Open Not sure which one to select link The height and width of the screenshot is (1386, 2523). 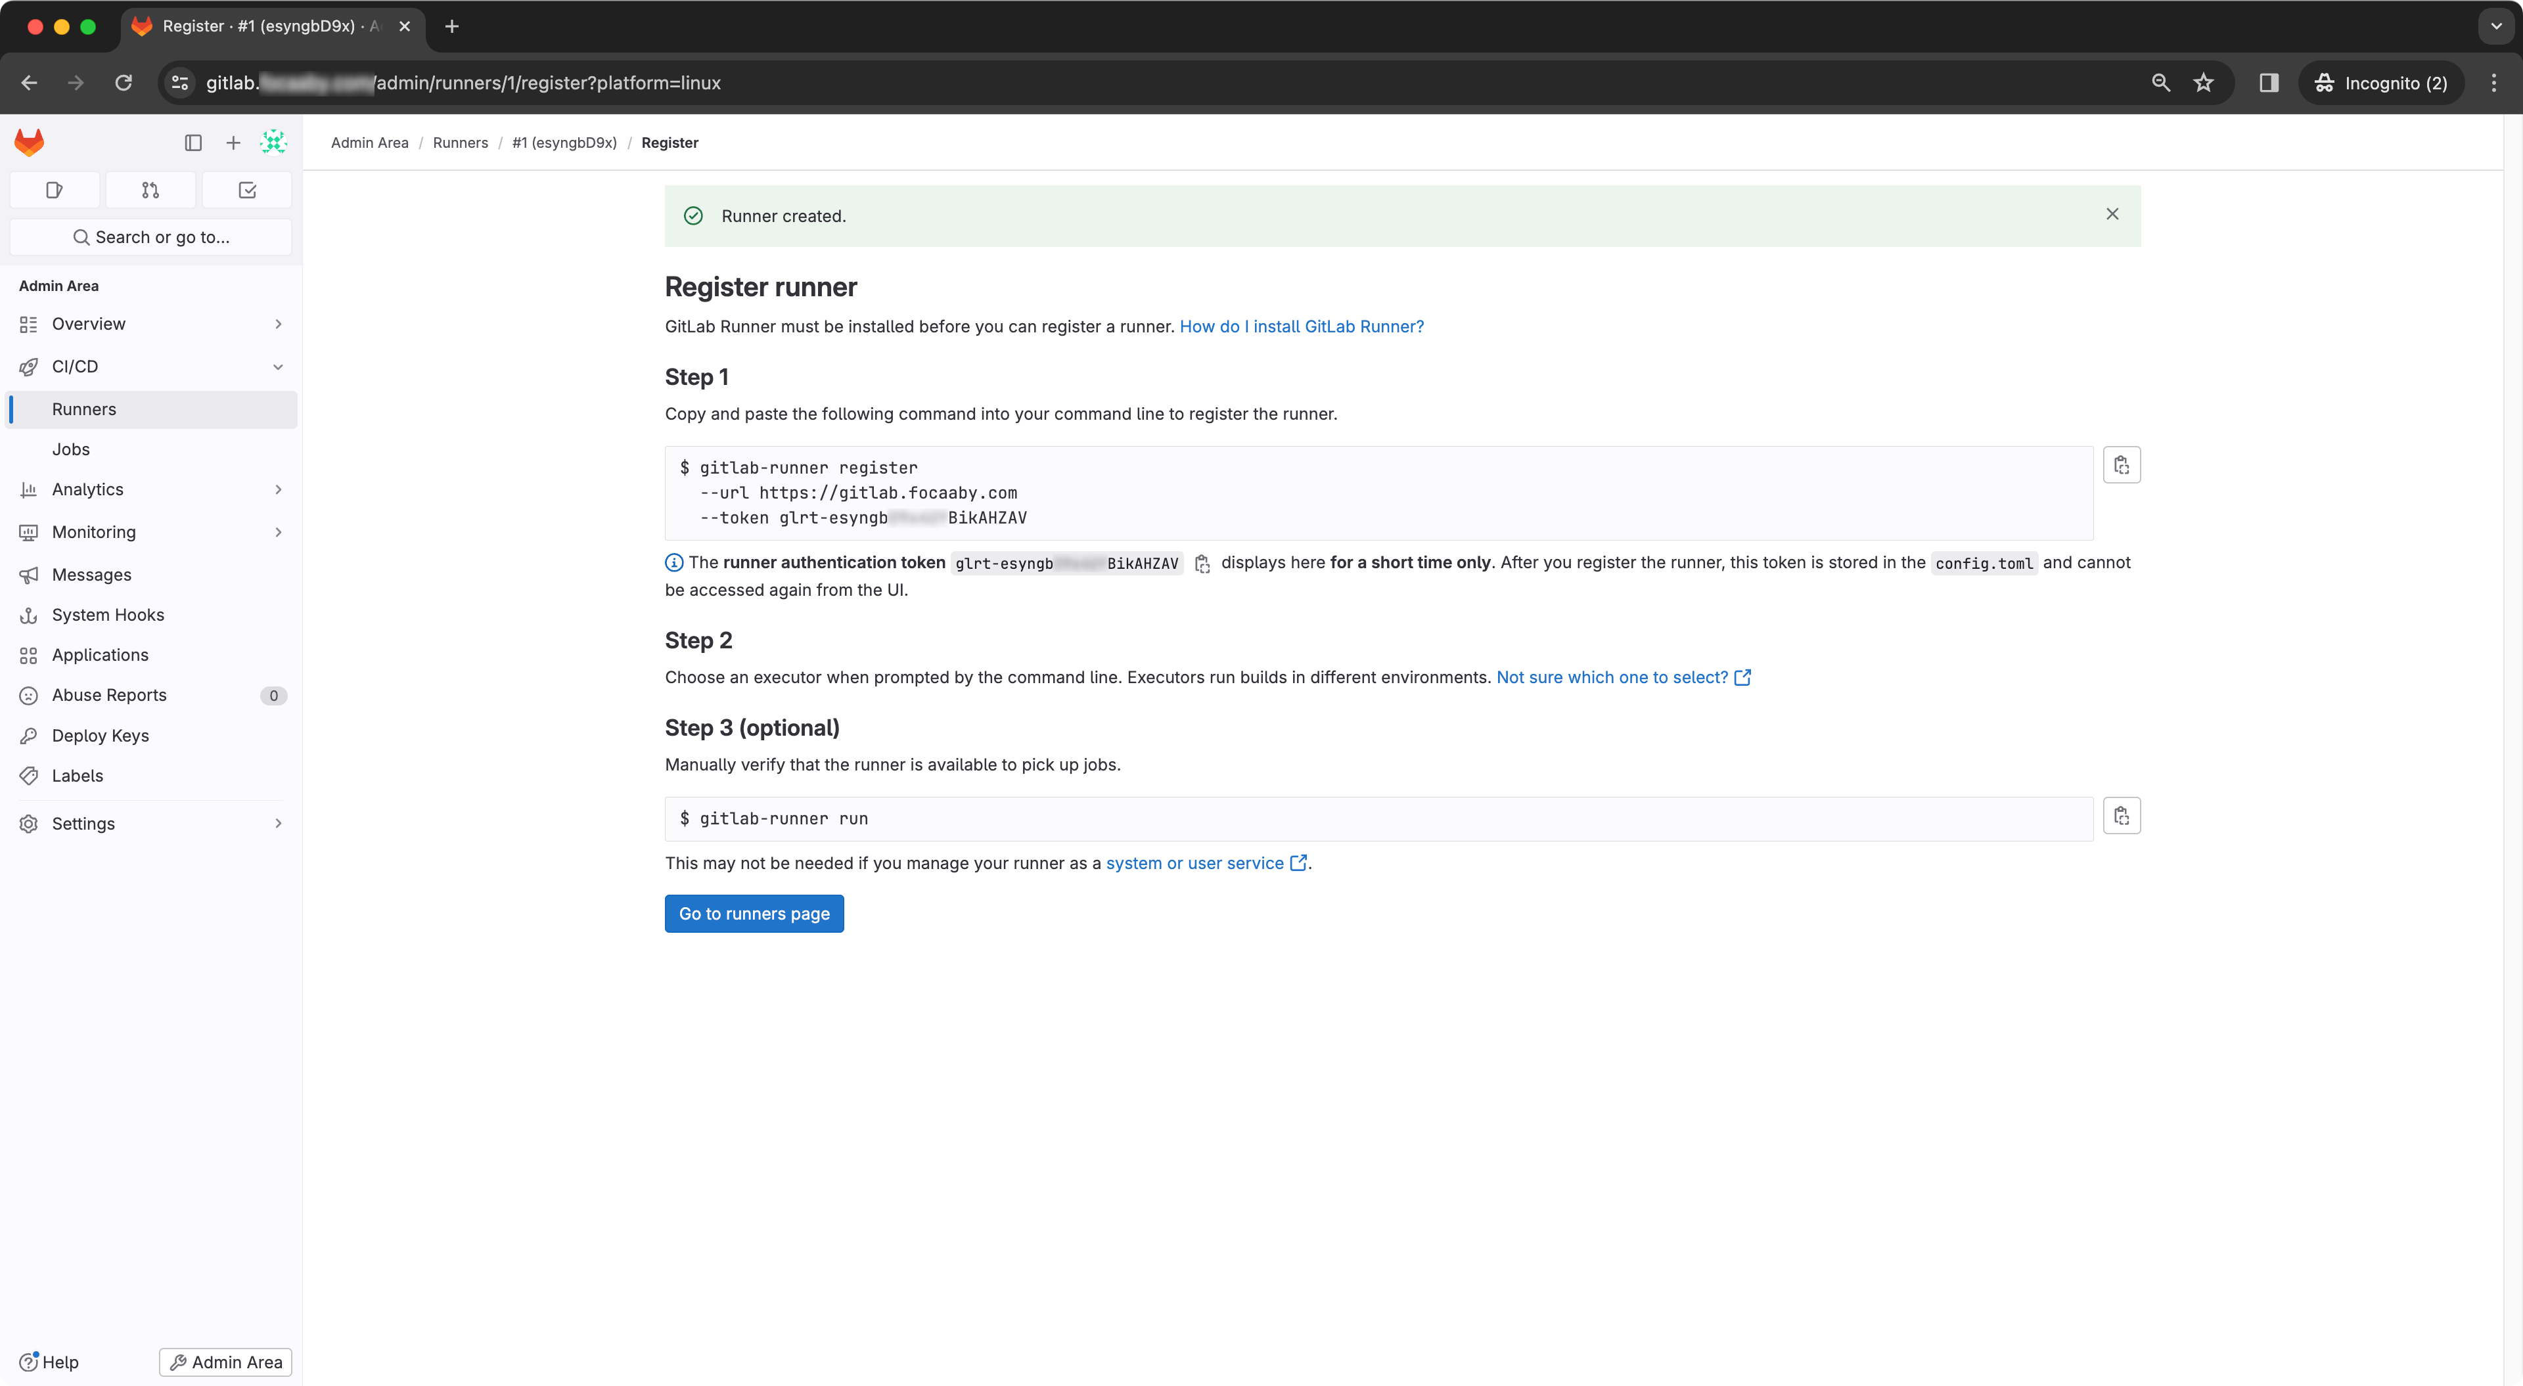(x=1623, y=678)
